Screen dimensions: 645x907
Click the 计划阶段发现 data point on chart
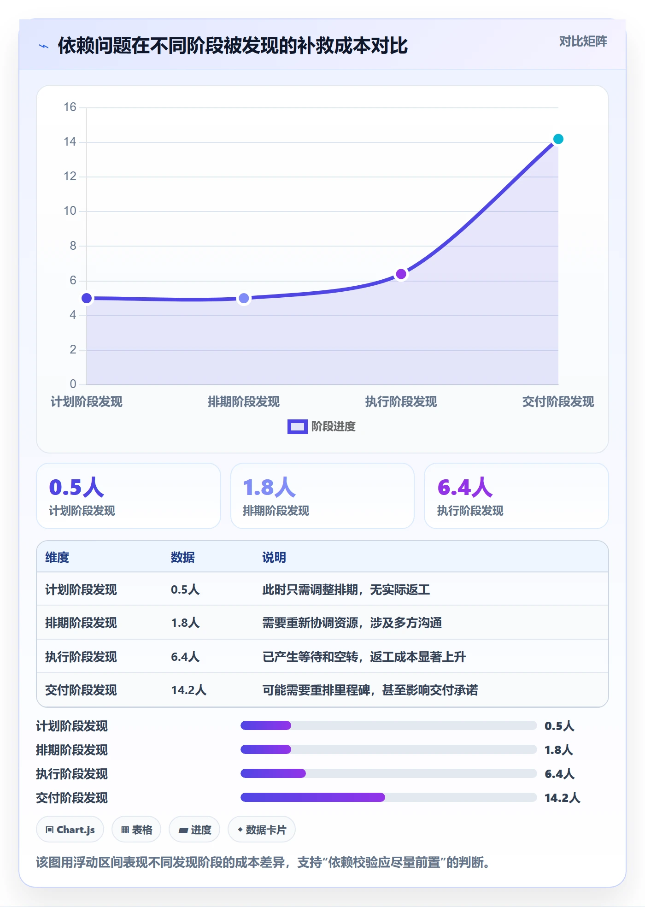coord(87,298)
